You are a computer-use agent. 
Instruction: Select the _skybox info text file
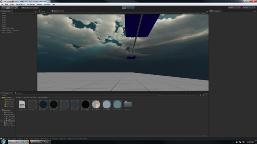(22, 106)
